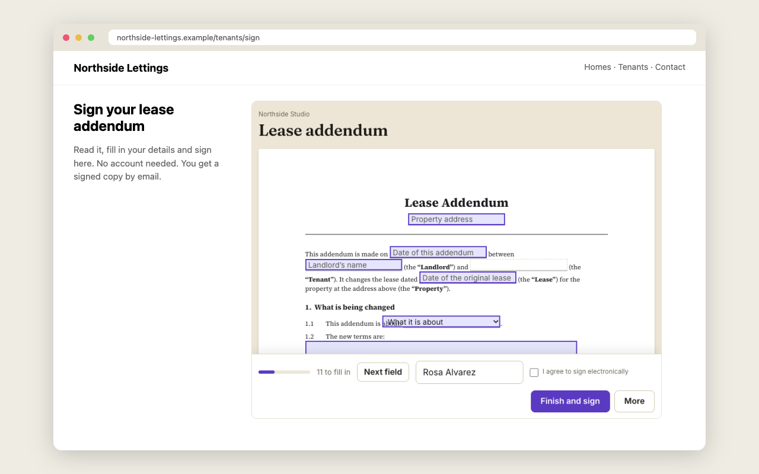
Task: Open the More options button
Action: click(x=634, y=401)
